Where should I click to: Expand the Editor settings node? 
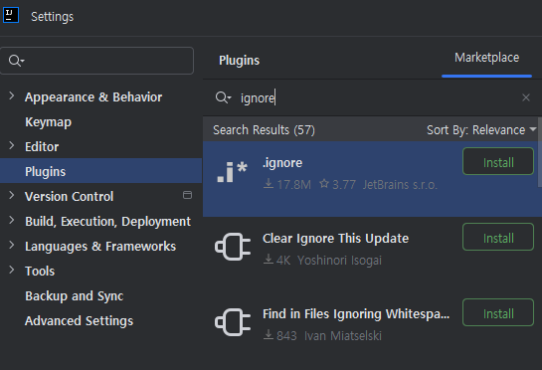tap(11, 145)
